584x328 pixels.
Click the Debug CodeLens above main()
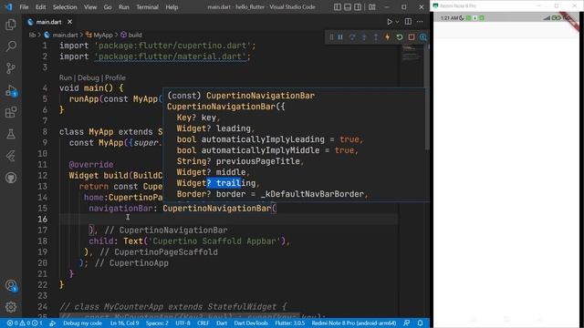pyautogui.click(x=89, y=77)
